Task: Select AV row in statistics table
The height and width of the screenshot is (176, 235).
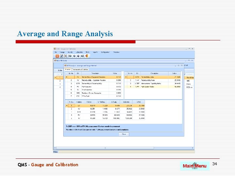Action: (105, 109)
